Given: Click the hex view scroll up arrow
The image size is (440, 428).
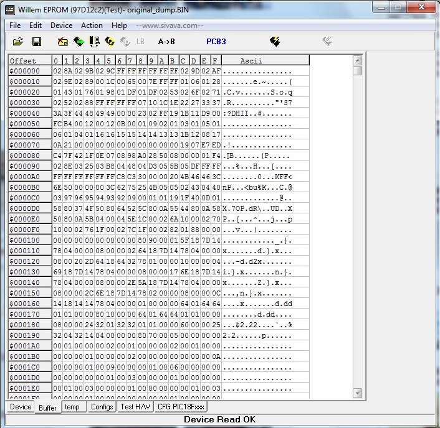Looking at the screenshot, I should [357, 60].
